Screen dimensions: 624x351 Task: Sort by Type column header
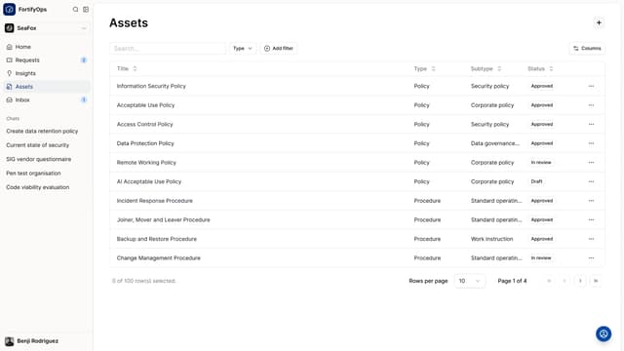point(424,68)
